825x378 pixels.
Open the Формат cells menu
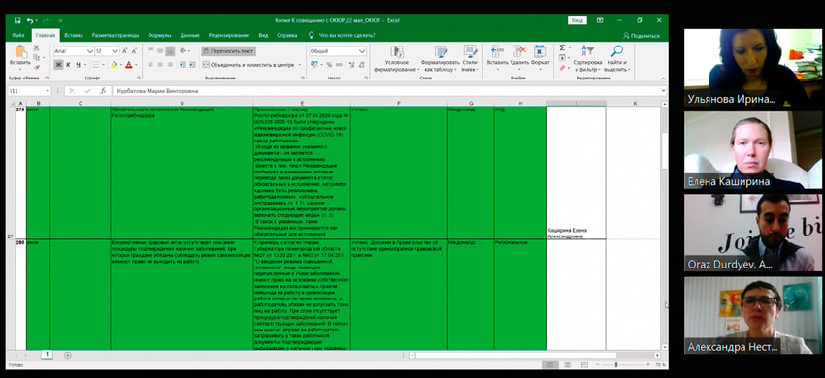point(540,55)
